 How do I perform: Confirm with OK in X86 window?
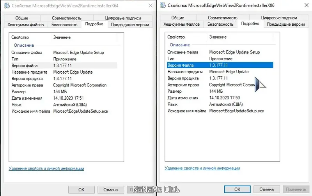click(237, 189)
